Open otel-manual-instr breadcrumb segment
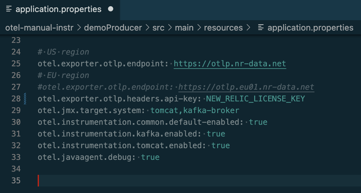The height and width of the screenshot is (193, 361). [39, 28]
